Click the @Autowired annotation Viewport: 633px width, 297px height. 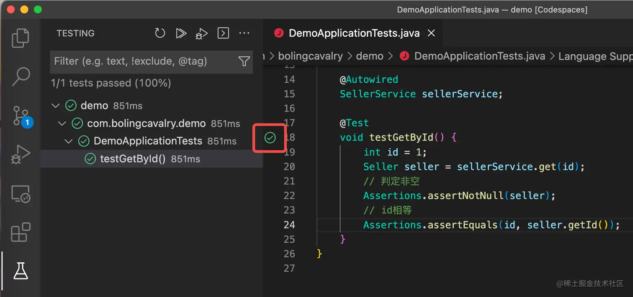click(369, 79)
